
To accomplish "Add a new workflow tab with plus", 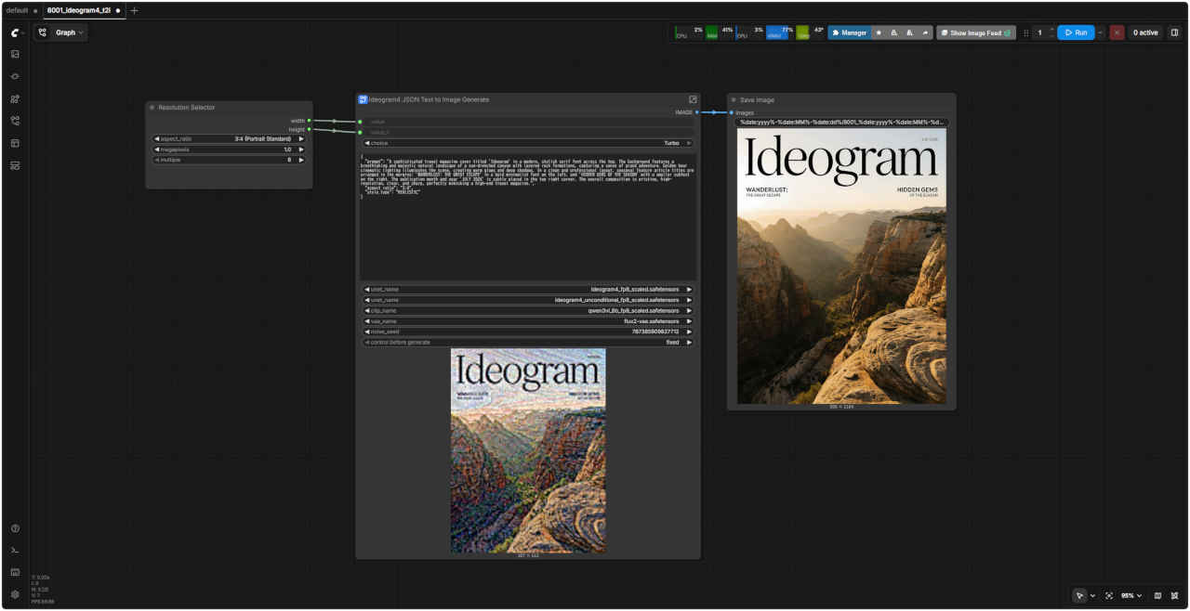I will tap(134, 10).
